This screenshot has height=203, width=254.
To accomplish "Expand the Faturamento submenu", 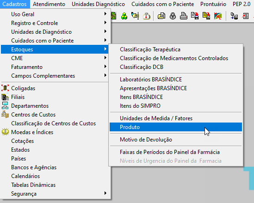I will (x=55, y=67).
